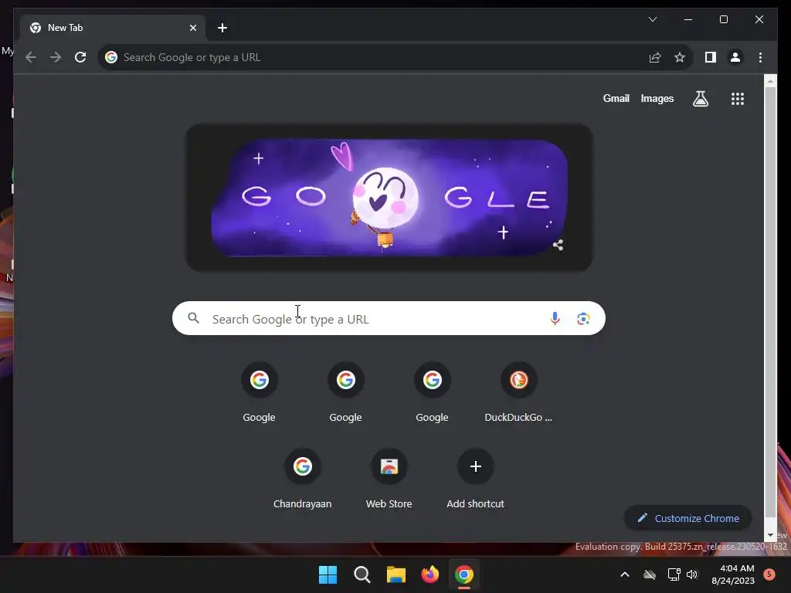Close the New Tab tab
The width and height of the screenshot is (791, 593).
tap(192, 28)
